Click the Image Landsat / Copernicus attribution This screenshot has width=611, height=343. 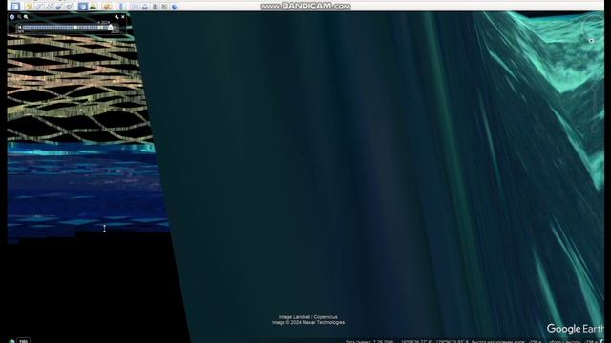[x=308, y=317]
